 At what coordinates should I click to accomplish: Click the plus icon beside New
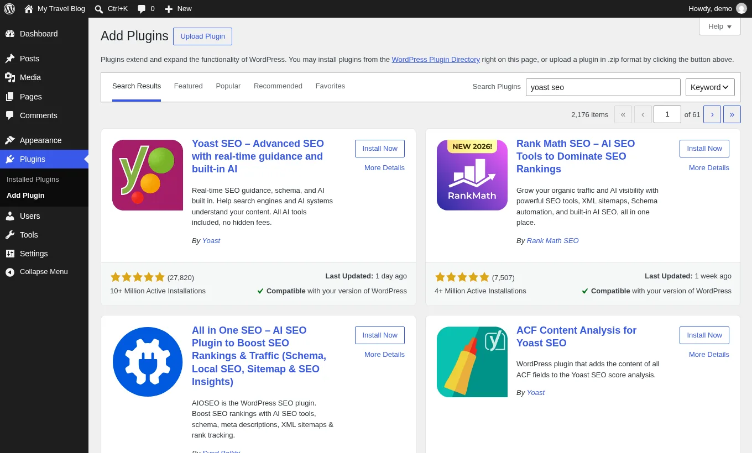tap(169, 9)
